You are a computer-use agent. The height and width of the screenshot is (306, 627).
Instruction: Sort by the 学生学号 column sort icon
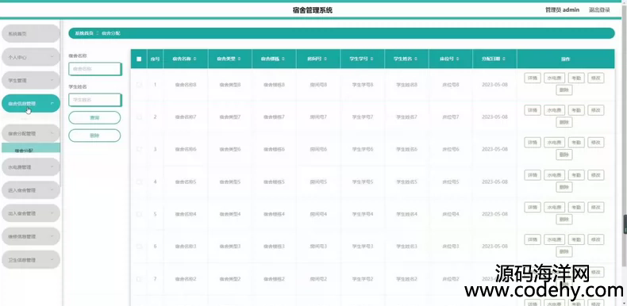tap(372, 59)
